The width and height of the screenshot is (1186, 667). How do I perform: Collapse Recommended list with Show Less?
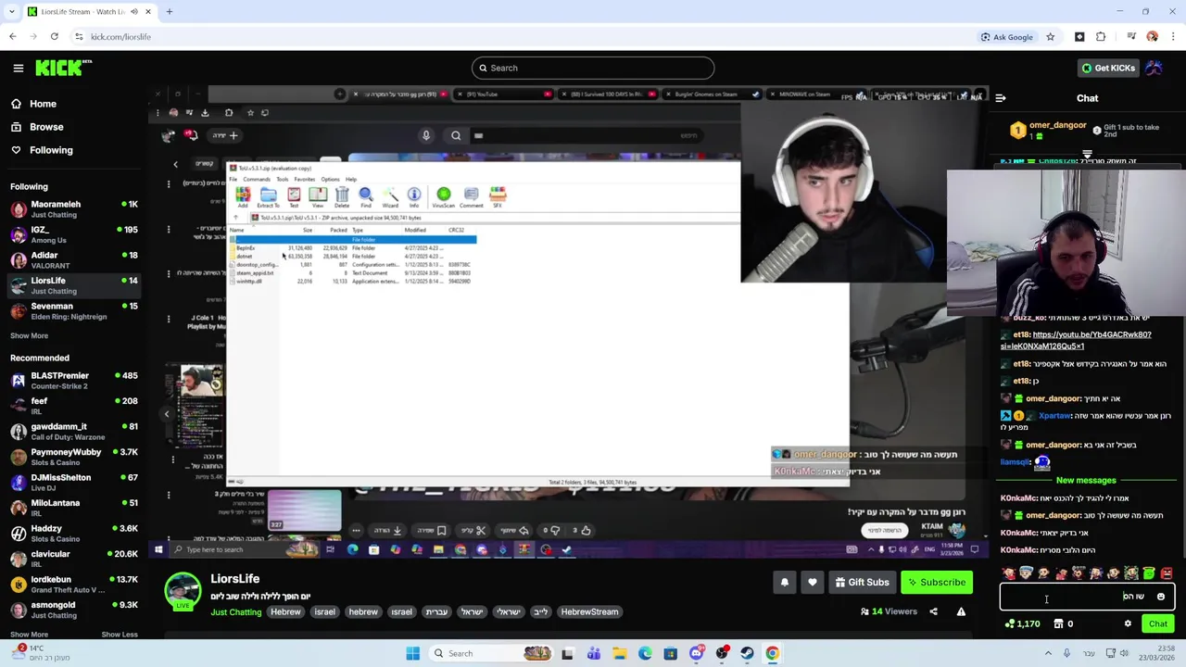120,635
